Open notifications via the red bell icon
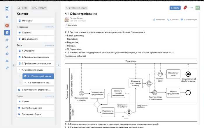The image size is (204, 128). pyautogui.click(x=185, y=8)
